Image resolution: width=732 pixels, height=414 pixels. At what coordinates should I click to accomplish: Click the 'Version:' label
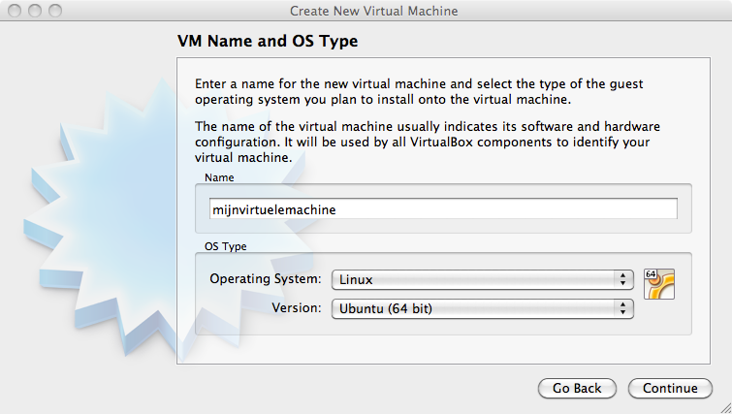(297, 308)
